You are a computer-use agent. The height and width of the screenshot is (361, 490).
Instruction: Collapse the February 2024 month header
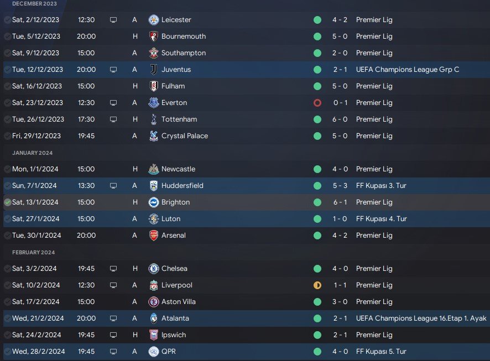point(34,252)
